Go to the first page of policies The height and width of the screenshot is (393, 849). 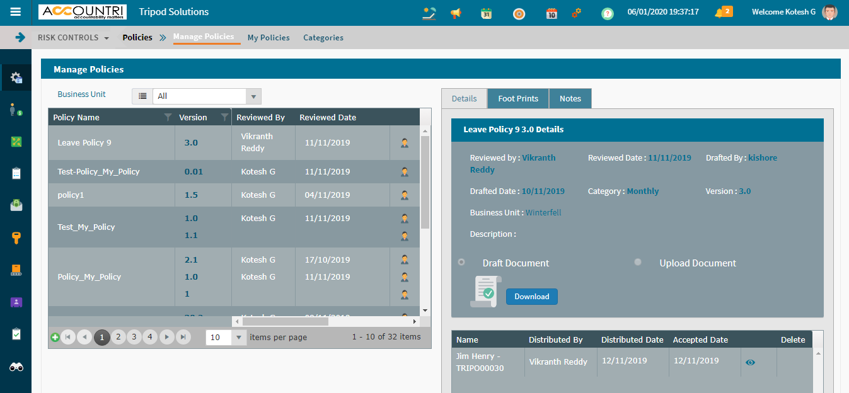[x=68, y=338]
